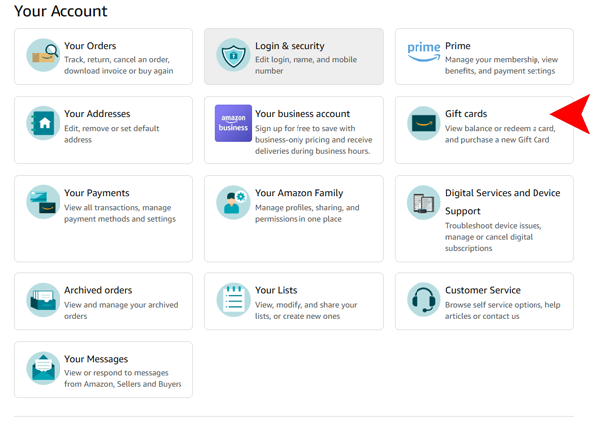Click the Archived orders box icon
Viewport: 596px width, 423px height.
pyautogui.click(x=43, y=300)
